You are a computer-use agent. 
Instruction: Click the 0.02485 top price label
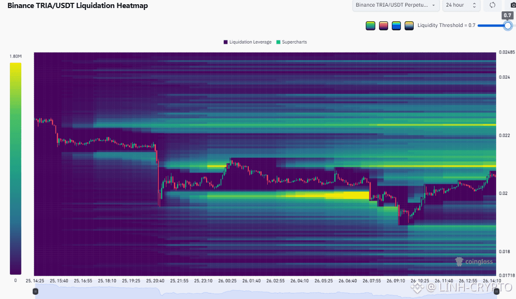(x=507, y=52)
